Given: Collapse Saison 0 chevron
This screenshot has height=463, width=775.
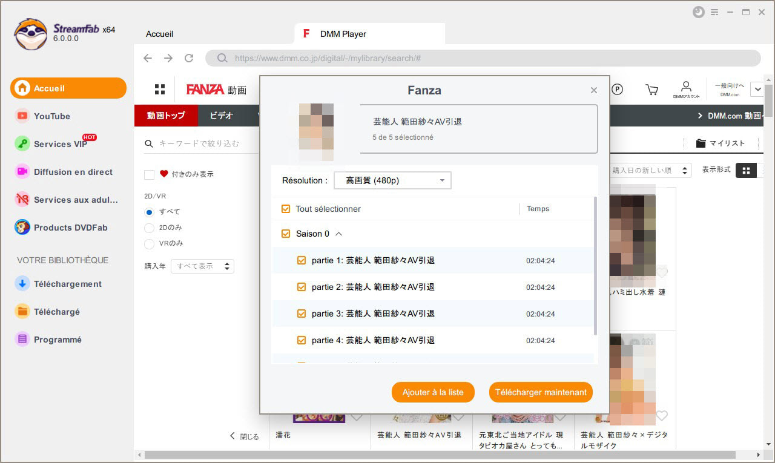Looking at the screenshot, I should pos(338,234).
